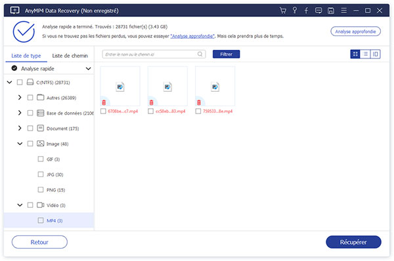This screenshot has height=261, width=394.
Task: Open the shopping cart icon in title bar
Action: 283,10
